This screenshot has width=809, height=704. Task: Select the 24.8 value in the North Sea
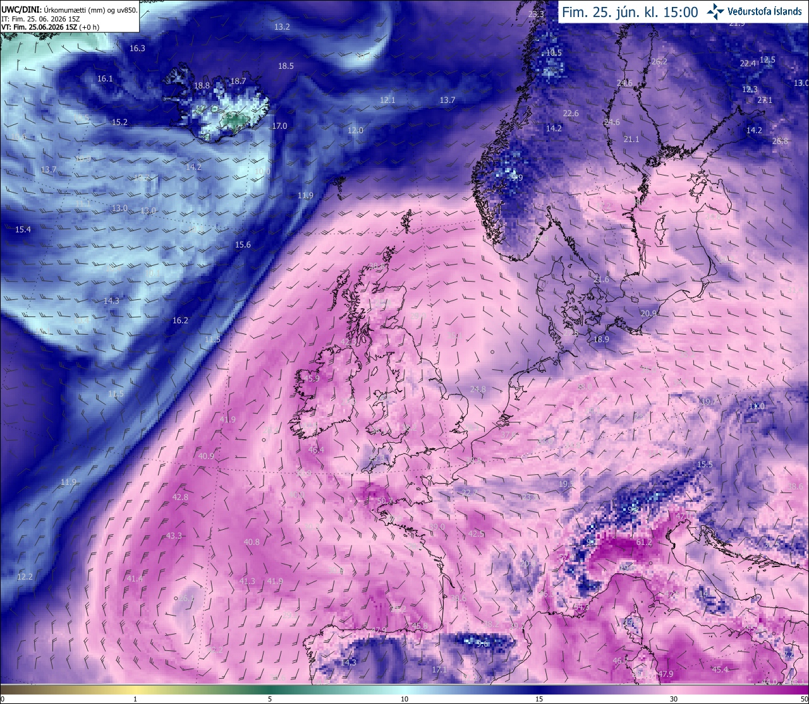pos(478,390)
